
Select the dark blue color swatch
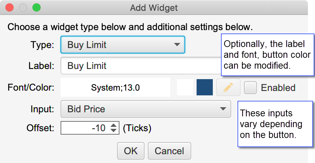click(x=205, y=88)
